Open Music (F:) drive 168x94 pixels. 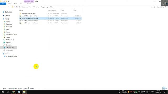pos(8,42)
